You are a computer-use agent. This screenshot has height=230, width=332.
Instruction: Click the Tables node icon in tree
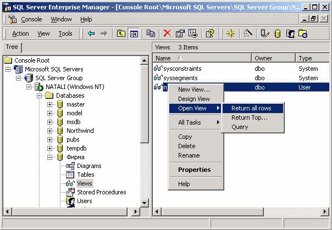point(70,175)
